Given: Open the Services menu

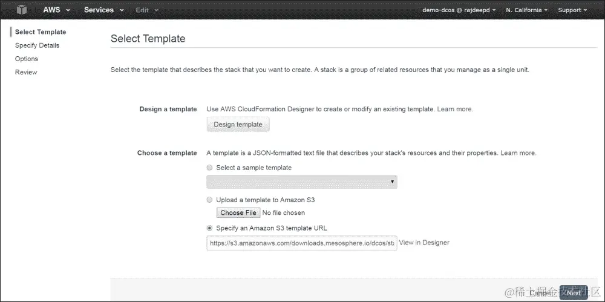Looking at the screenshot, I should tap(104, 10).
